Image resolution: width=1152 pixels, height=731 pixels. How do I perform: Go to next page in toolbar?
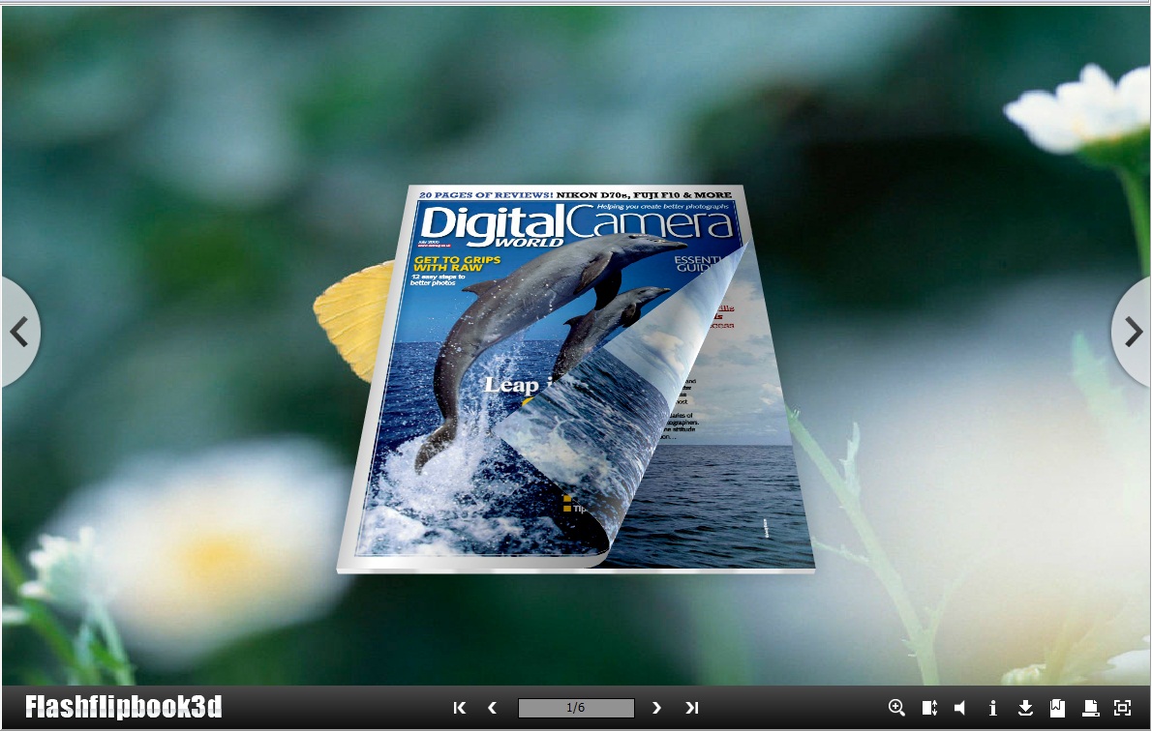pos(656,708)
